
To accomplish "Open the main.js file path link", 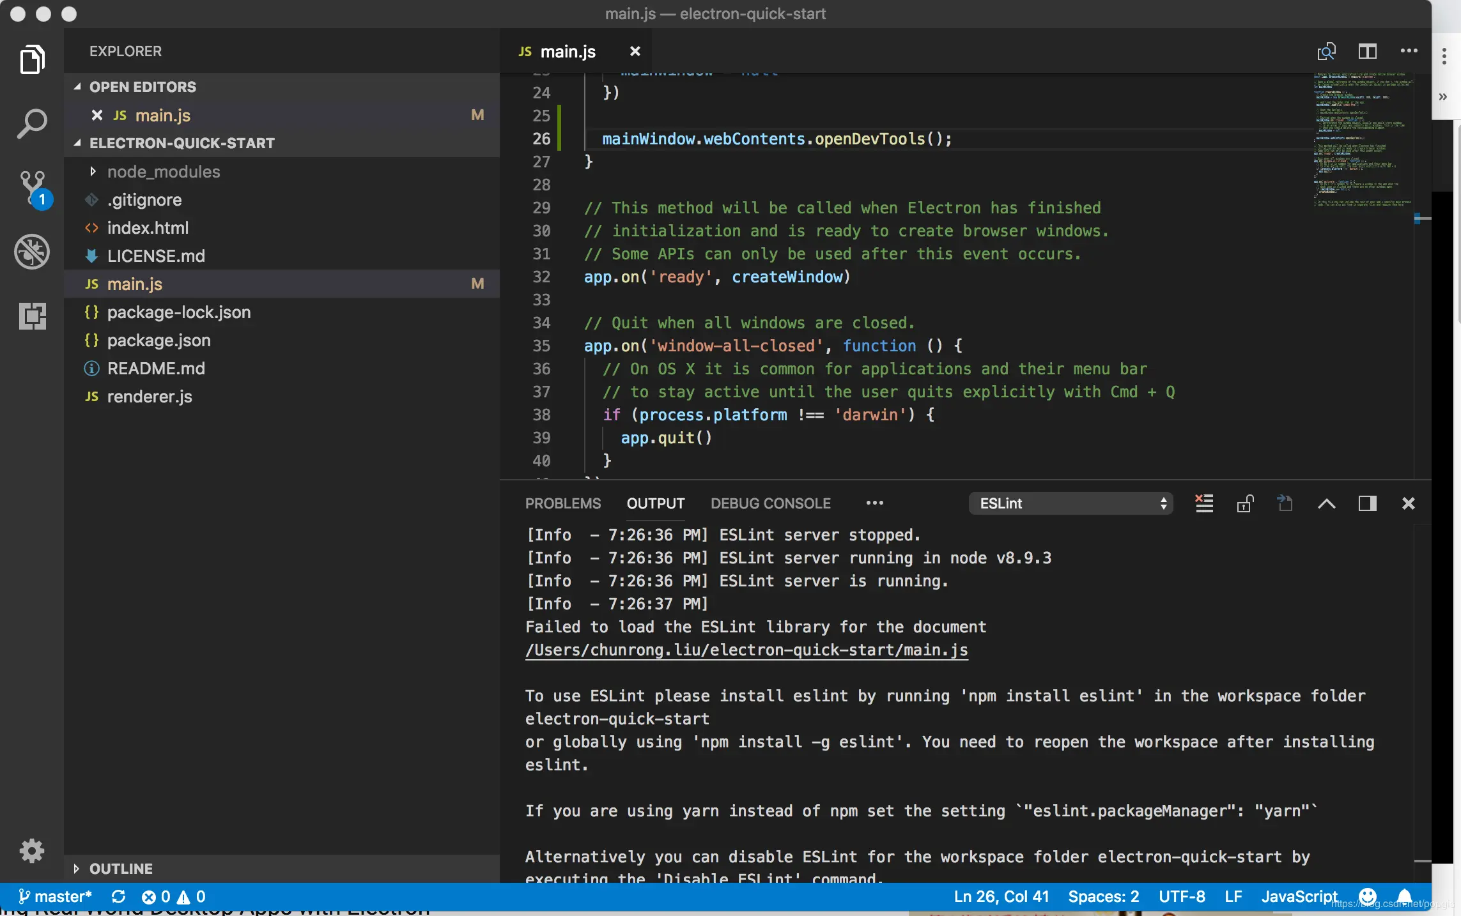I will [x=746, y=650].
